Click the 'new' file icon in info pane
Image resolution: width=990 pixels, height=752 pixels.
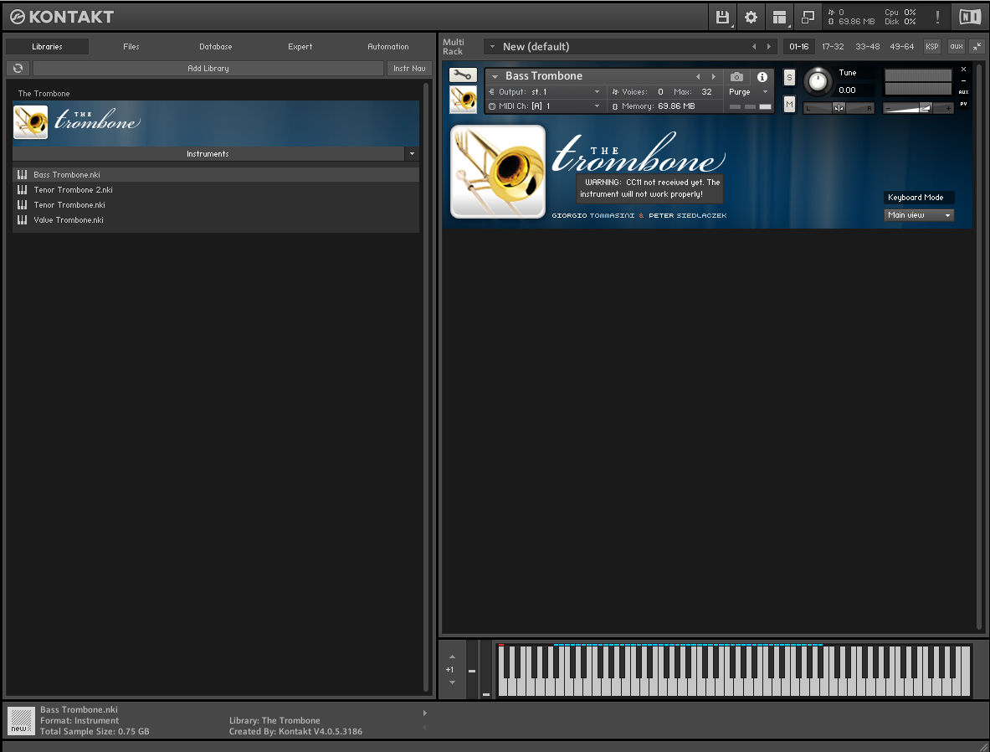(21, 720)
